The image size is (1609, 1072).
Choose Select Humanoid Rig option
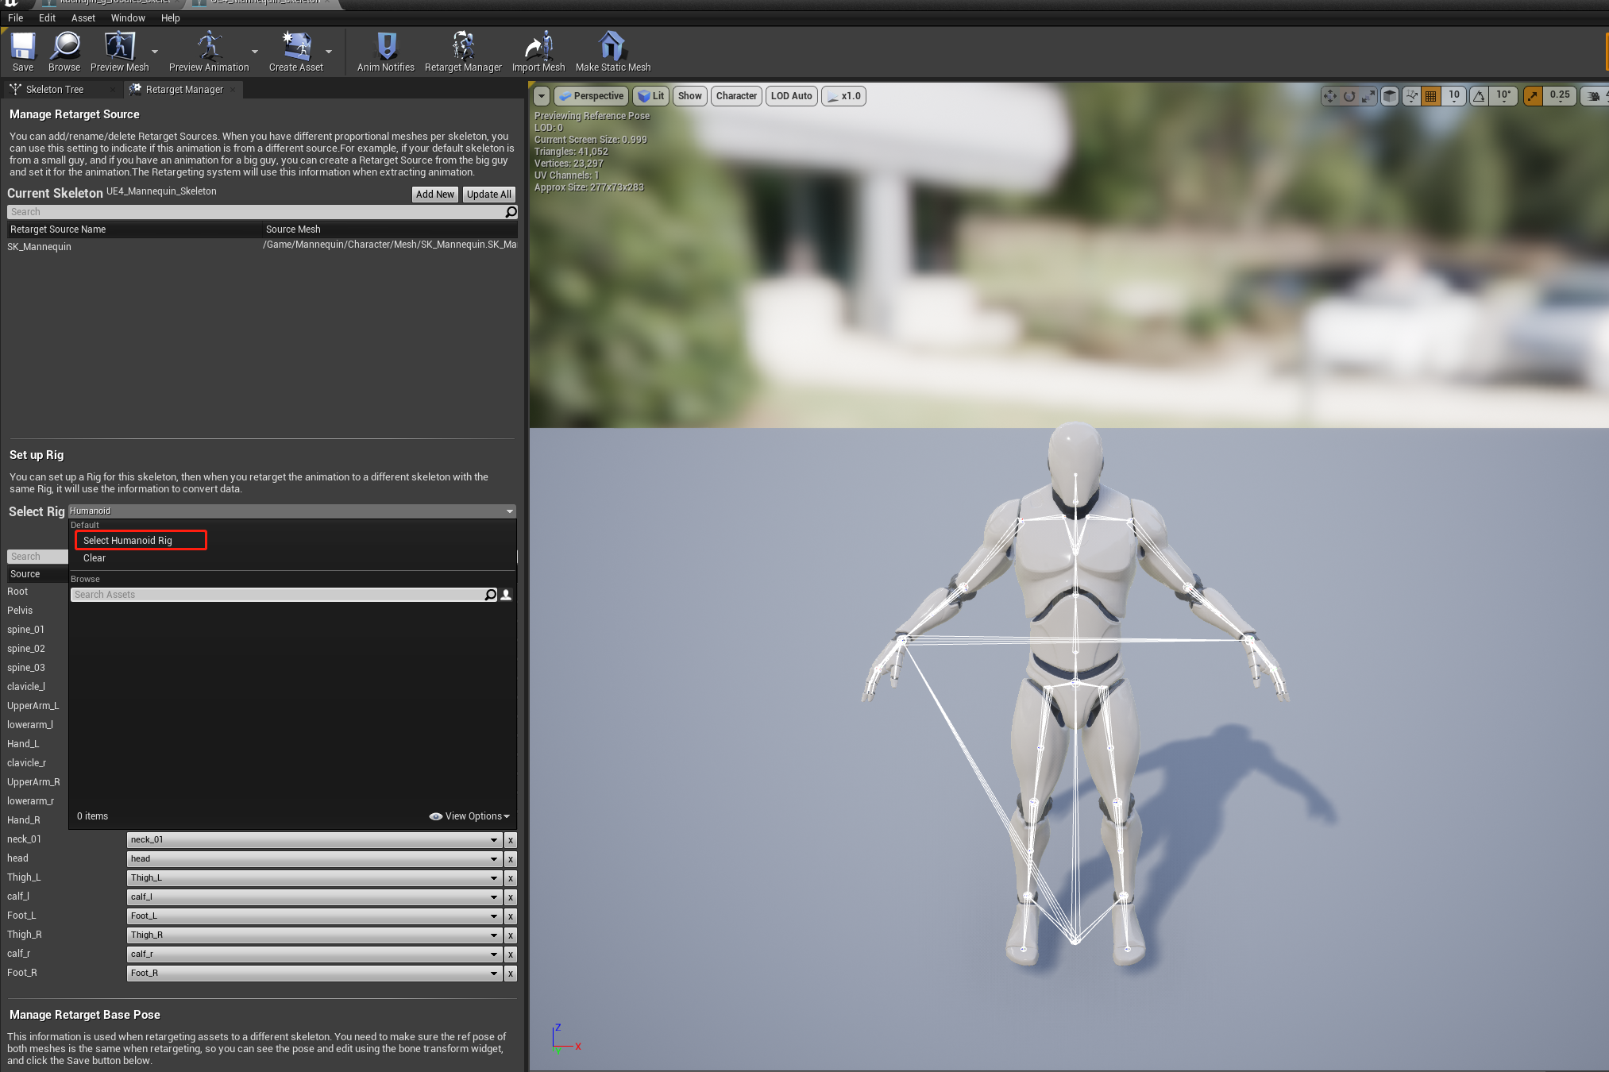(128, 541)
